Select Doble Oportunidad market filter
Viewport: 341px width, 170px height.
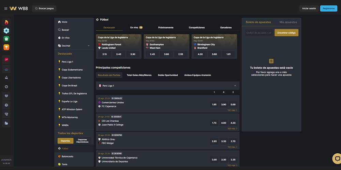[x=168, y=75]
